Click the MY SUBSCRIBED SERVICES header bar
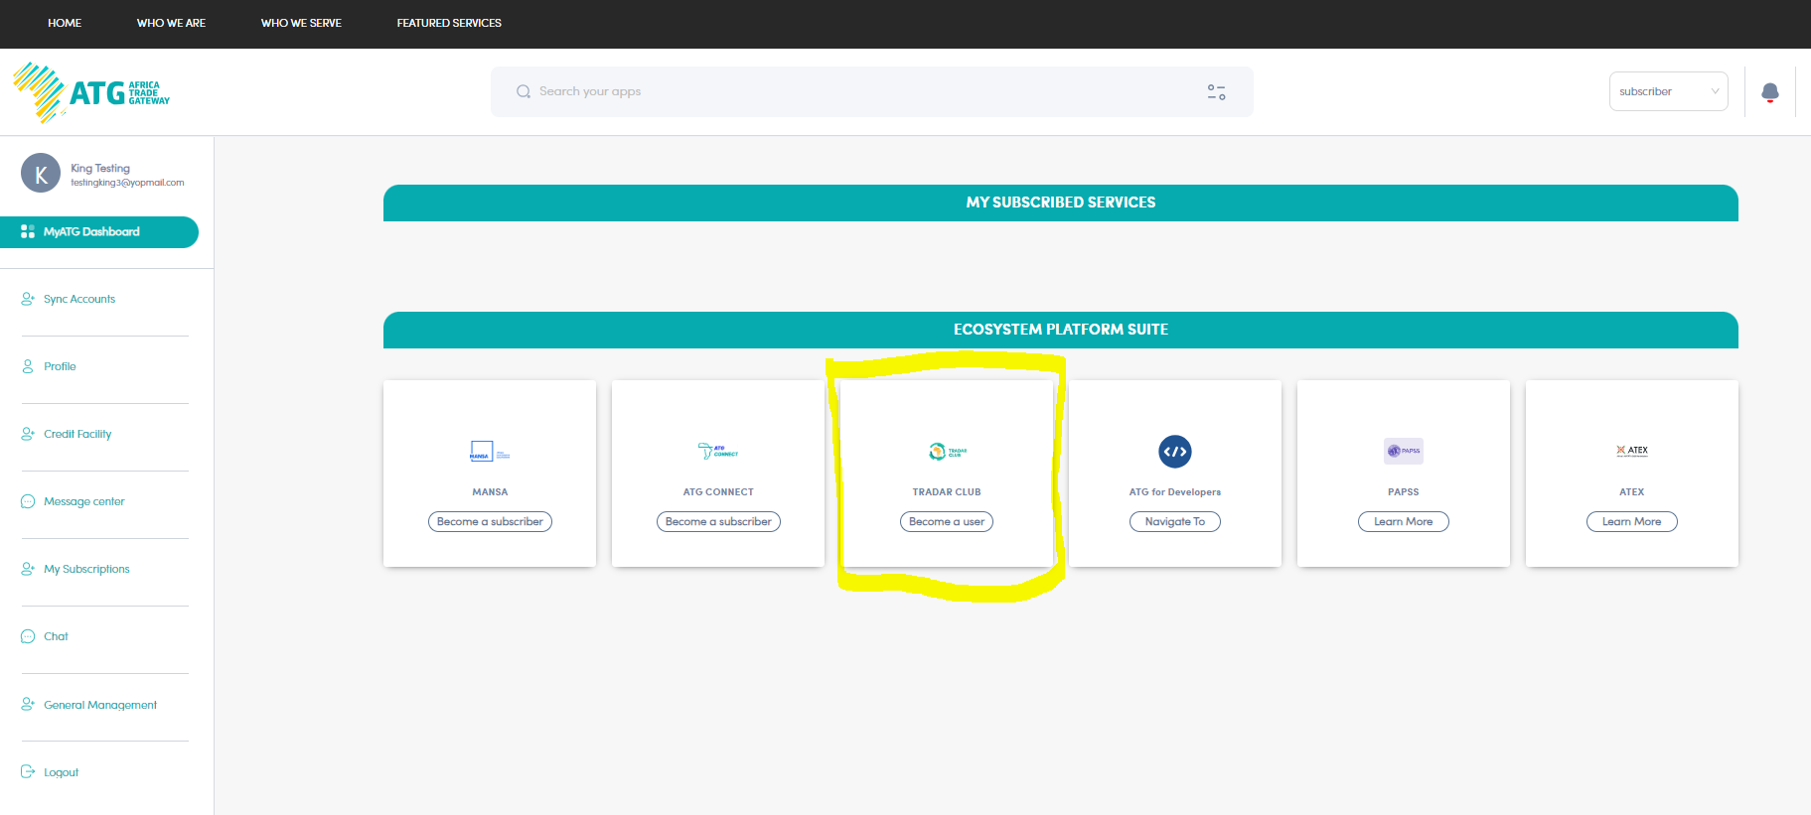 coord(1061,203)
